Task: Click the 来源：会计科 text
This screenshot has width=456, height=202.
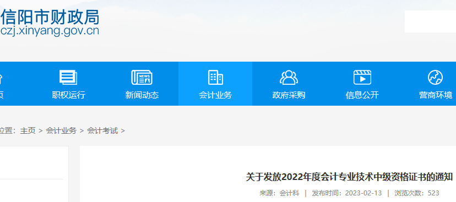Action: [x=279, y=193]
